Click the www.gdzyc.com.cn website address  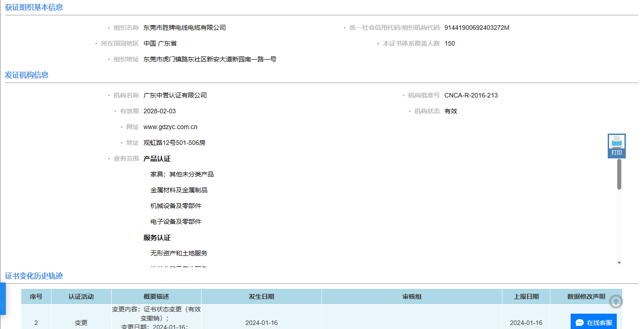170,127
